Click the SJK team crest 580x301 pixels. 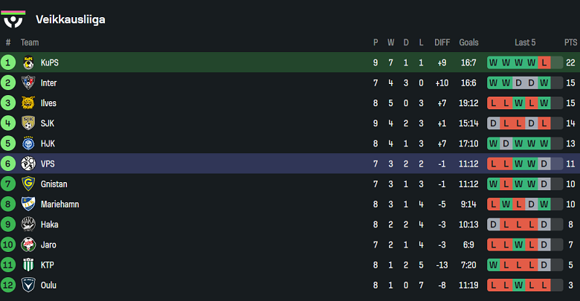pyautogui.click(x=28, y=123)
